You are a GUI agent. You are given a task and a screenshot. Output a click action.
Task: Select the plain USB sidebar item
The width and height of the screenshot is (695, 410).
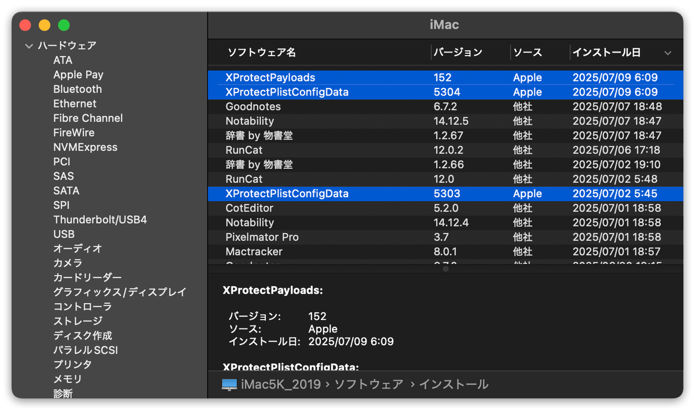coord(64,234)
